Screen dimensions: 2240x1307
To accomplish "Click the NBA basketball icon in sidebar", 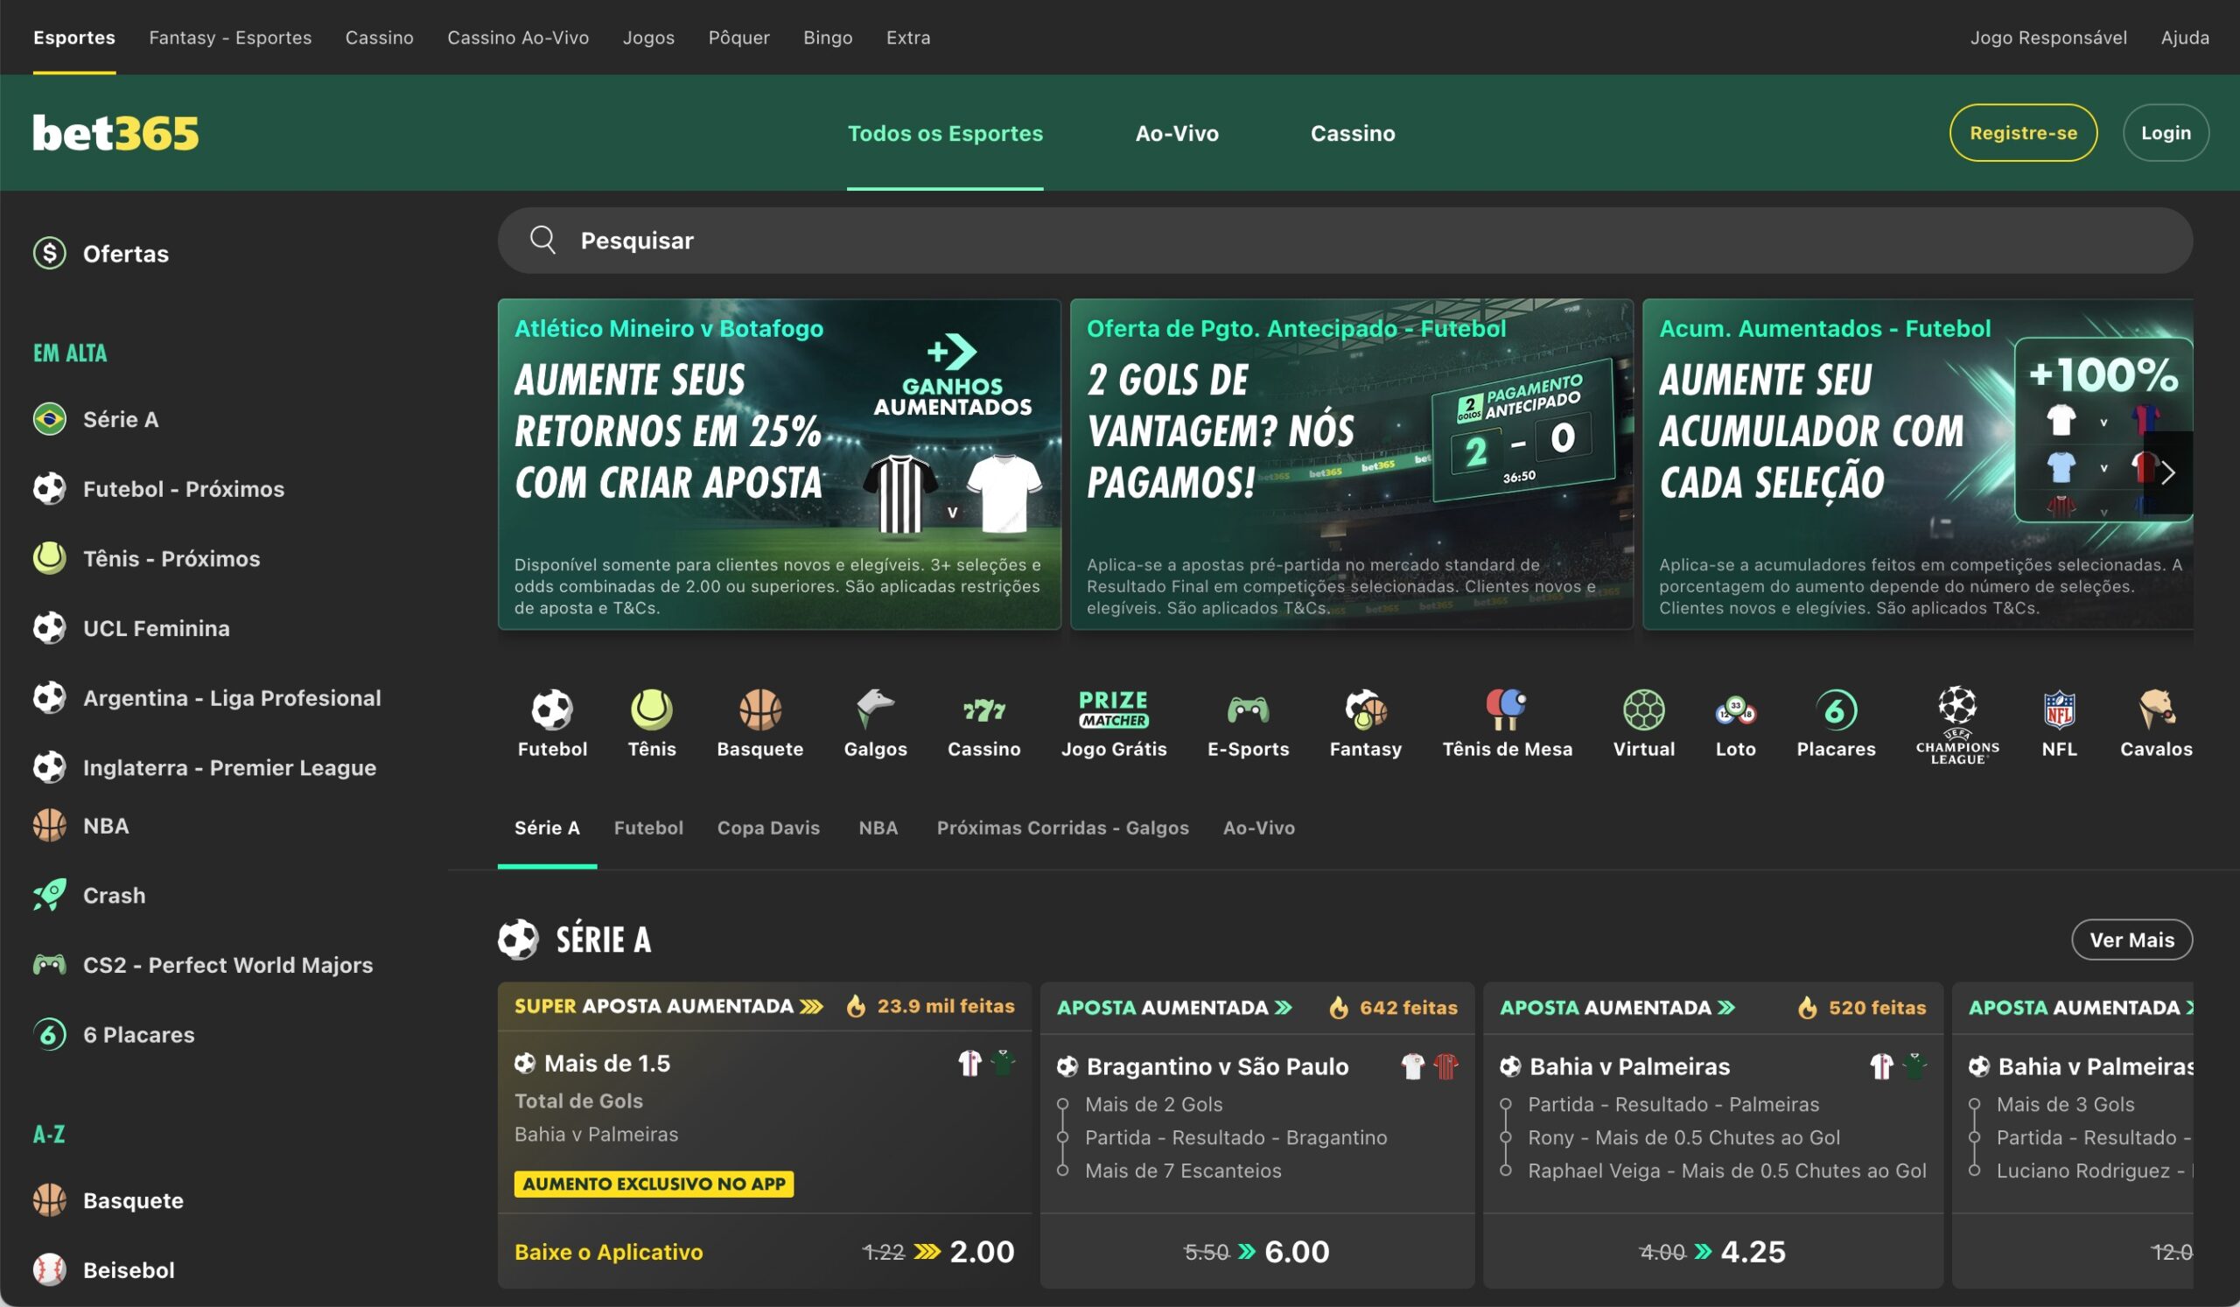I will [50, 826].
